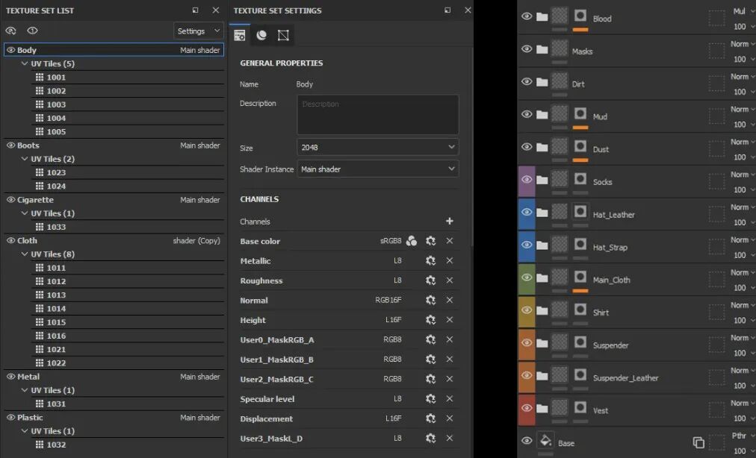Select the Suspender_Leather layer name
Screen dimensions: 756x458
(625, 378)
